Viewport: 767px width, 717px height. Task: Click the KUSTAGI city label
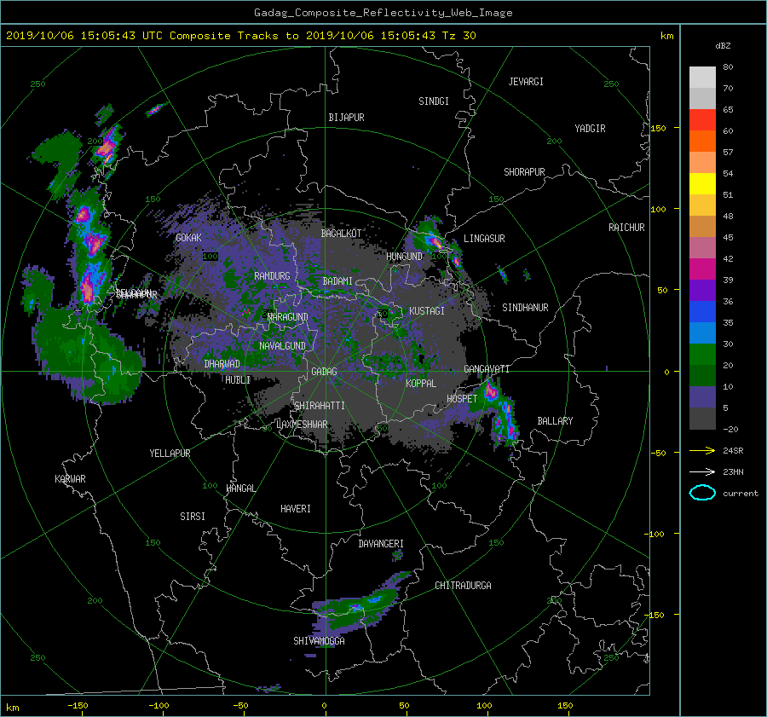(x=427, y=311)
